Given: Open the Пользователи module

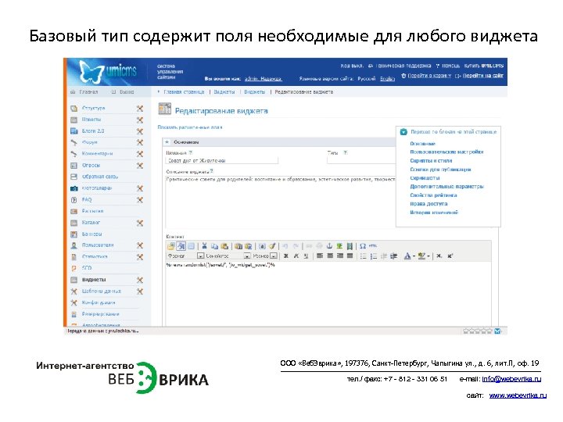Looking at the screenshot, I should pos(98,245).
